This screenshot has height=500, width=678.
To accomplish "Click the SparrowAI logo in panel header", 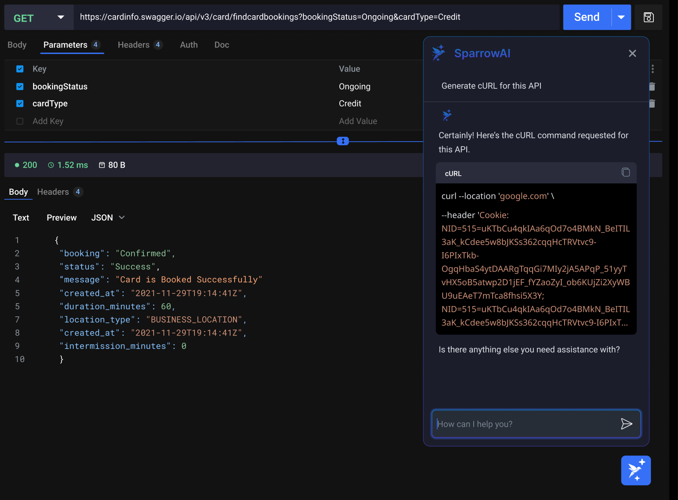I will (x=438, y=53).
